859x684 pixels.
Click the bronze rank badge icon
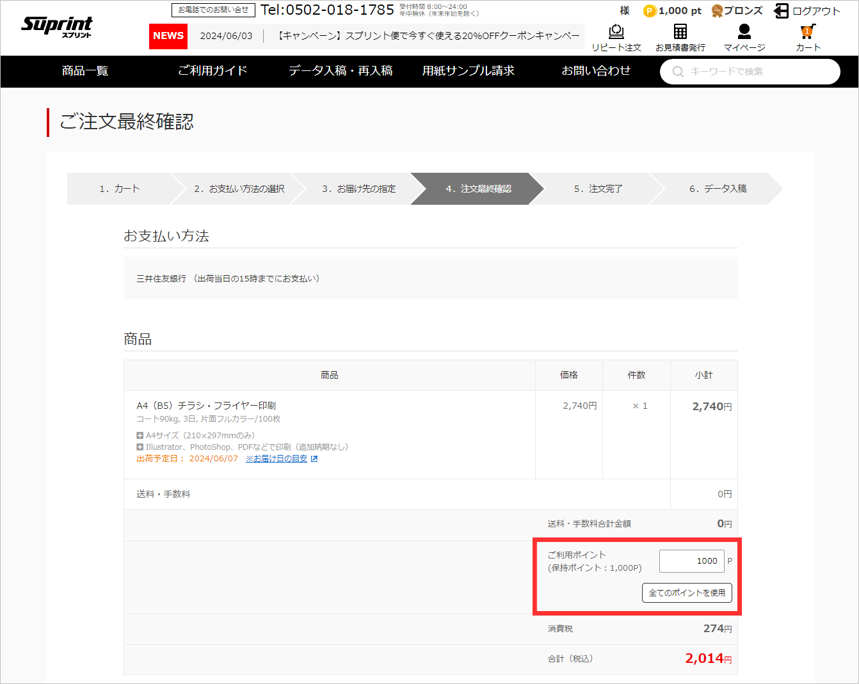[717, 11]
